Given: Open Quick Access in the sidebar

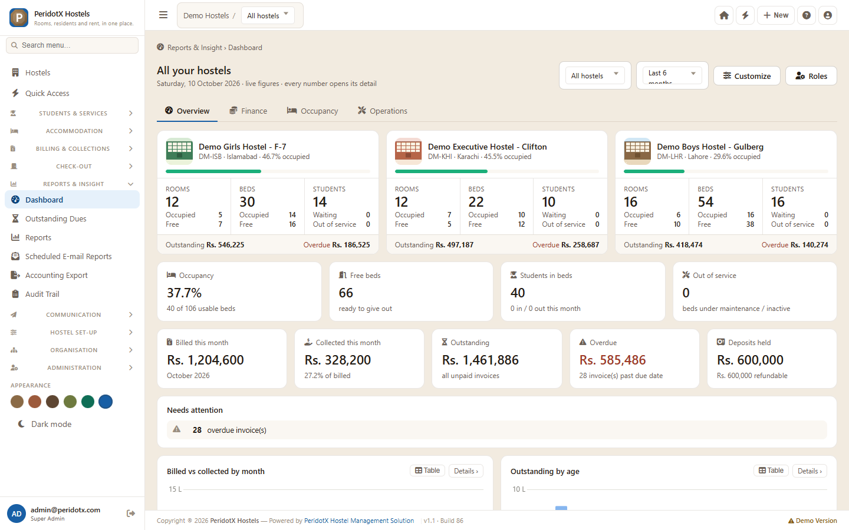Looking at the screenshot, I should point(72,93).
